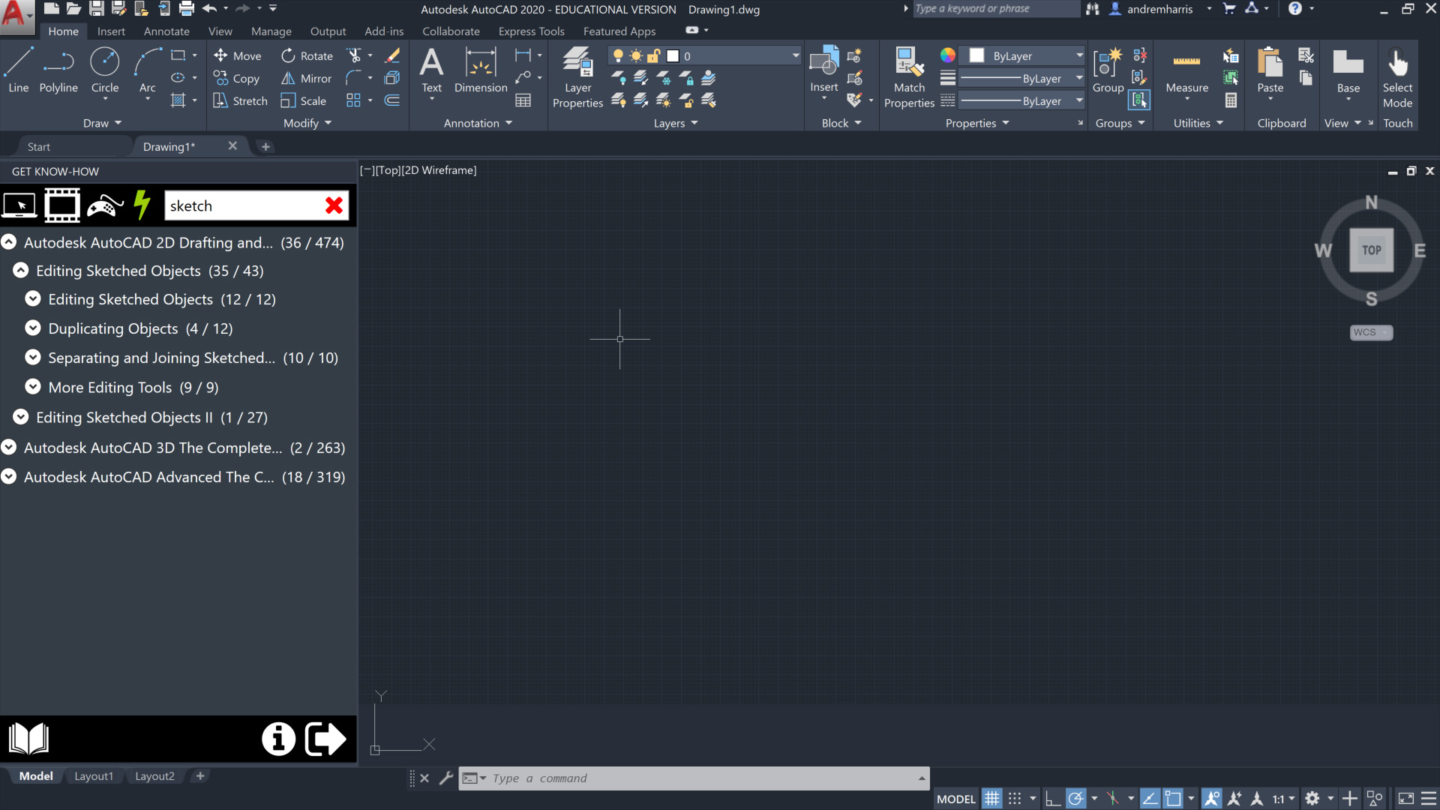The image size is (1440, 810).
Task: Open the layer name dropdown
Action: pyautogui.click(x=795, y=56)
